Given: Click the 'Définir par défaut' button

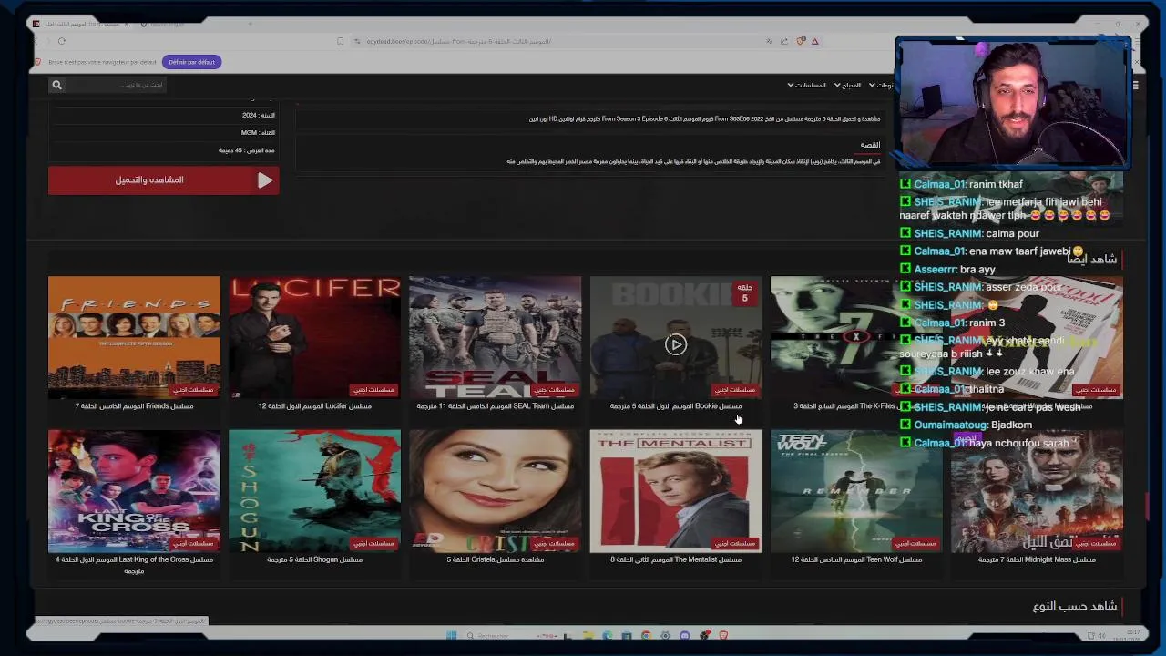Looking at the screenshot, I should coord(191,62).
